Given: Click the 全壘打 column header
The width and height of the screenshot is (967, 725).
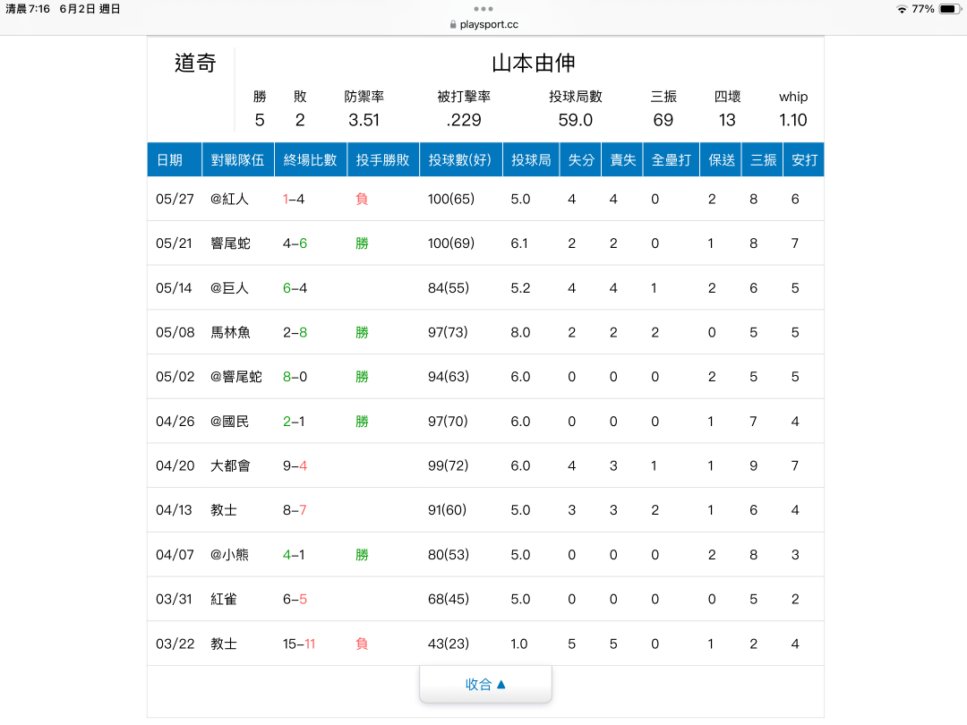Looking at the screenshot, I should click(x=671, y=160).
